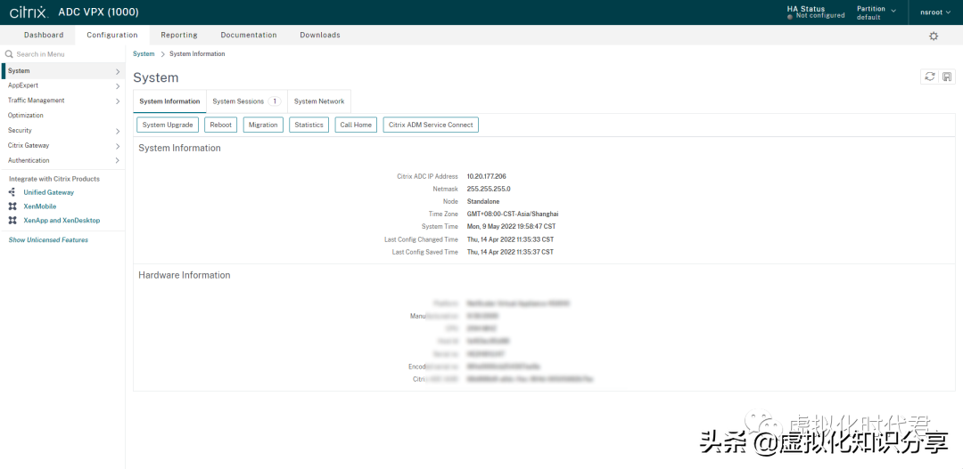Click the System Upgrade button
963x469 pixels.
point(168,125)
